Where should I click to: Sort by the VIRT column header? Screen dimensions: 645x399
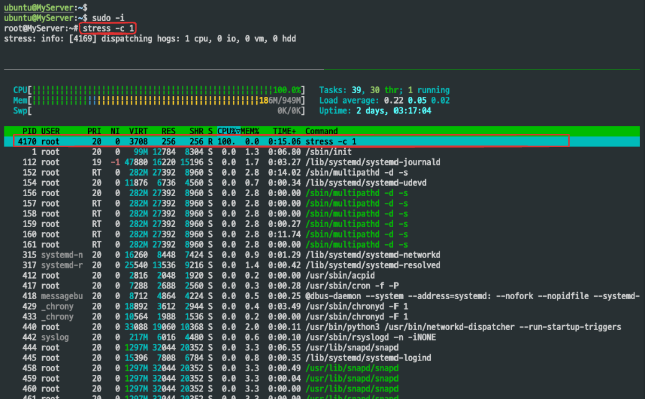(138, 131)
